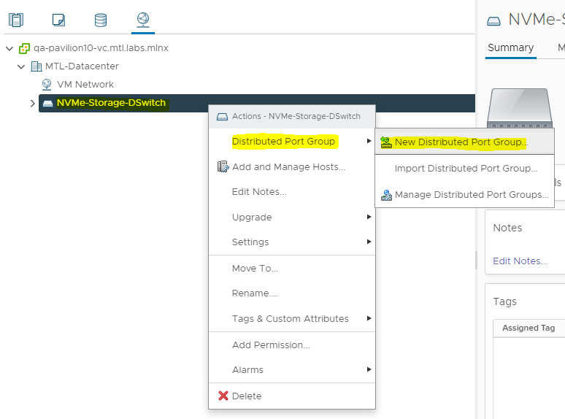Screen dimensions: 565x419
Task: Choose Import Distributed Port Group...
Action: point(464,169)
